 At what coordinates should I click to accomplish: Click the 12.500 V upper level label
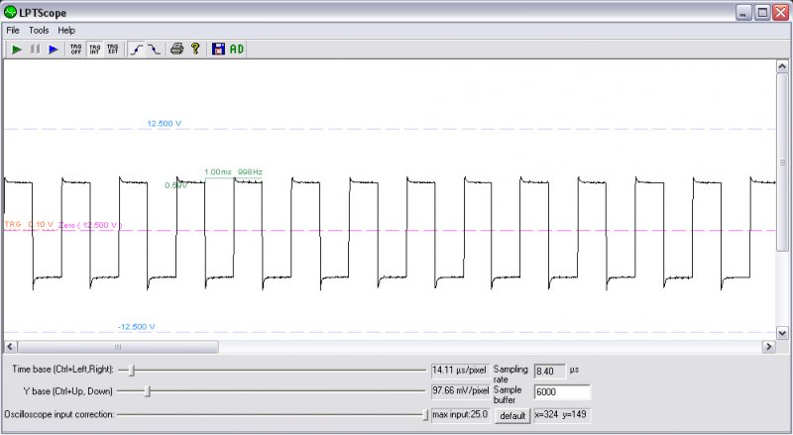tap(164, 124)
